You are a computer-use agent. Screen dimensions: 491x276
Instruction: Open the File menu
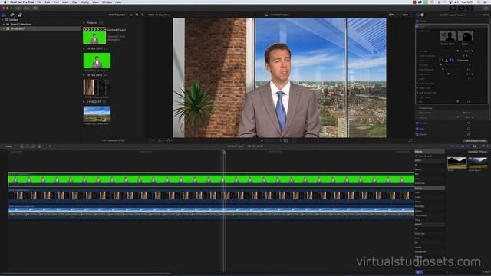click(x=39, y=2)
